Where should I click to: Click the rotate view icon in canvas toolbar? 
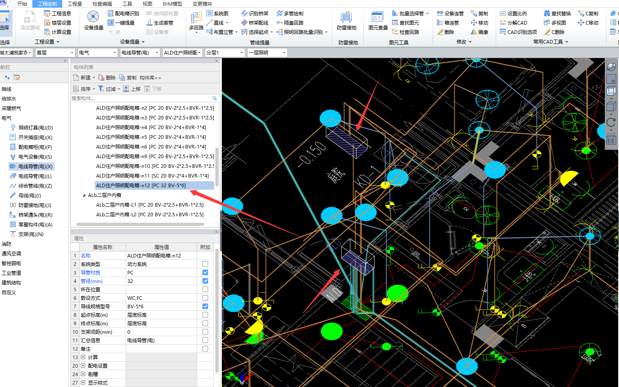[611, 122]
